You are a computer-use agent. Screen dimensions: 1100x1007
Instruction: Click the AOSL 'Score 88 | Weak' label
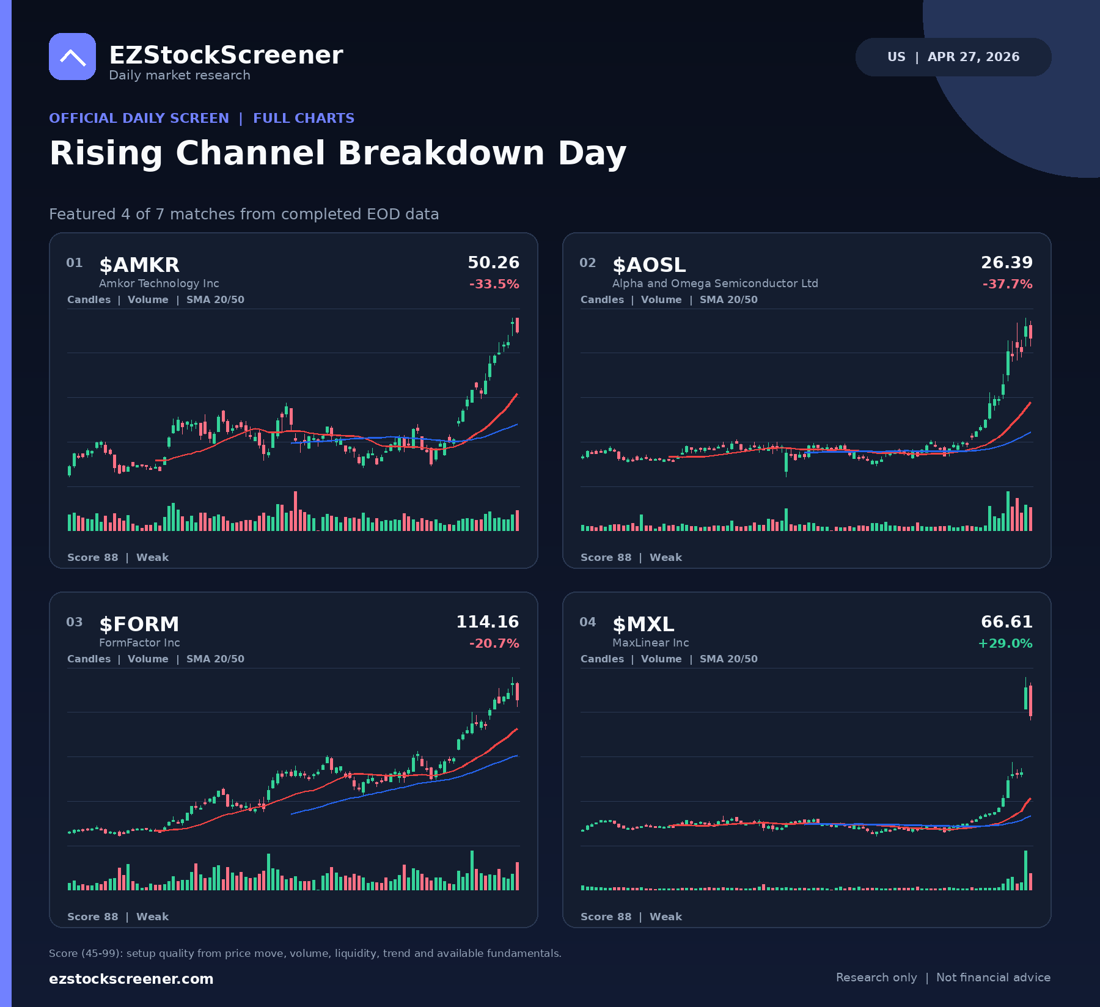(631, 557)
